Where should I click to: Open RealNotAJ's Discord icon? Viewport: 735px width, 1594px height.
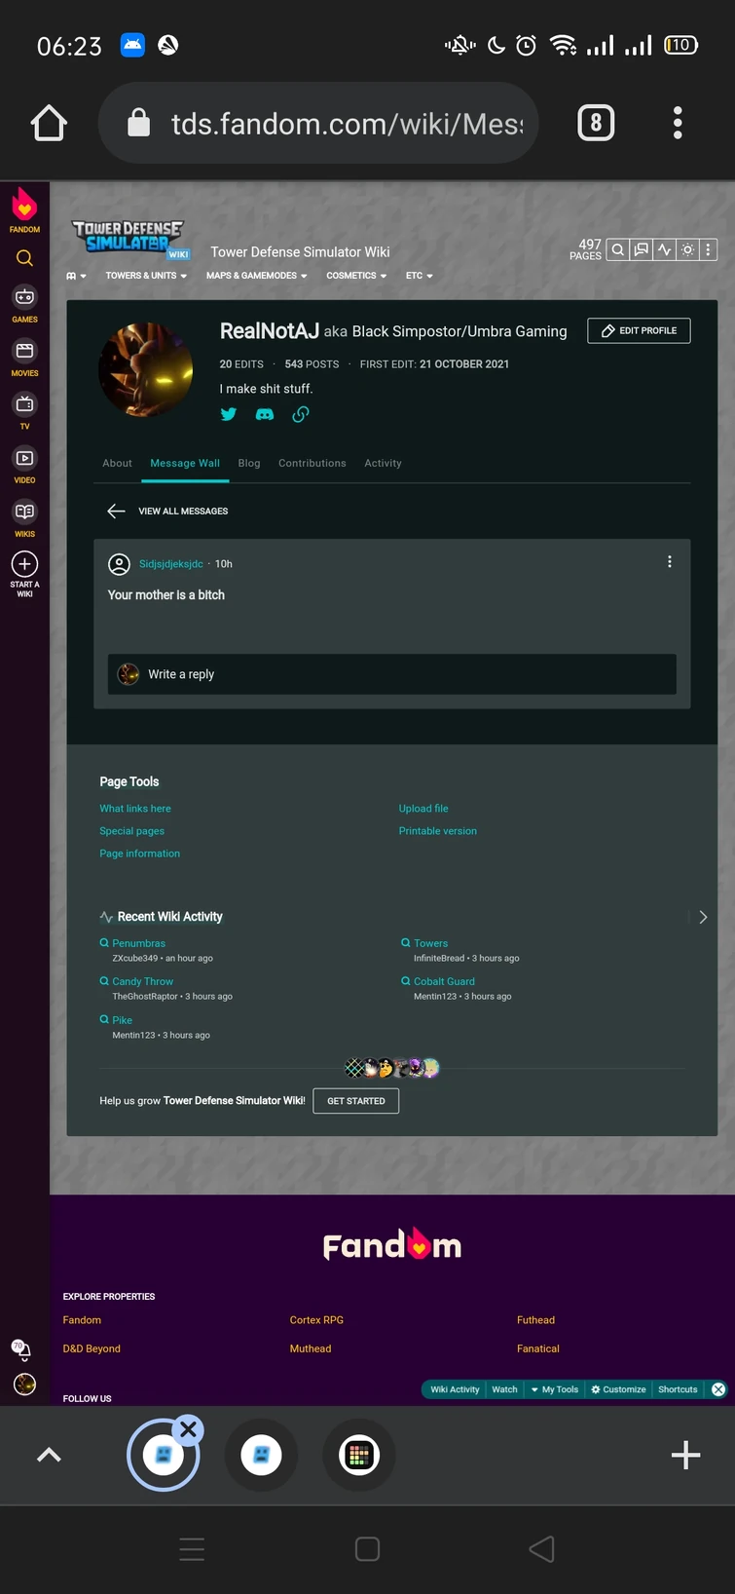tap(265, 414)
